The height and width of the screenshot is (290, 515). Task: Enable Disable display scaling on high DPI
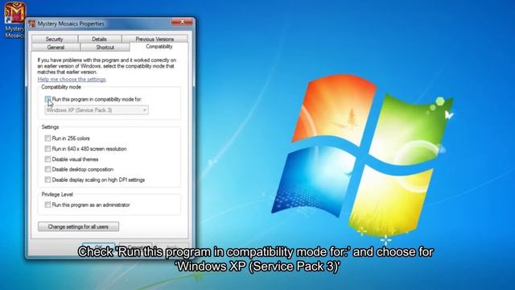point(48,180)
